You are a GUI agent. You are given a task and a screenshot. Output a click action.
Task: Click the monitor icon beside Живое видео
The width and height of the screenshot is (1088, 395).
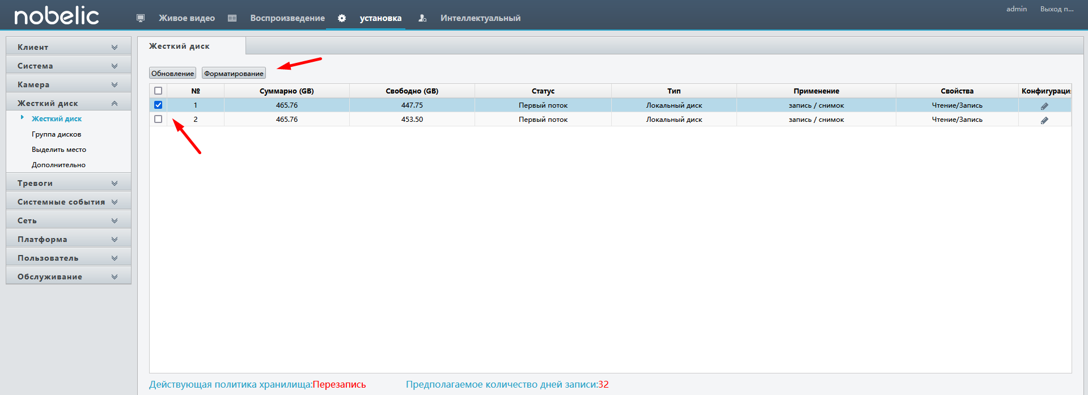point(141,18)
